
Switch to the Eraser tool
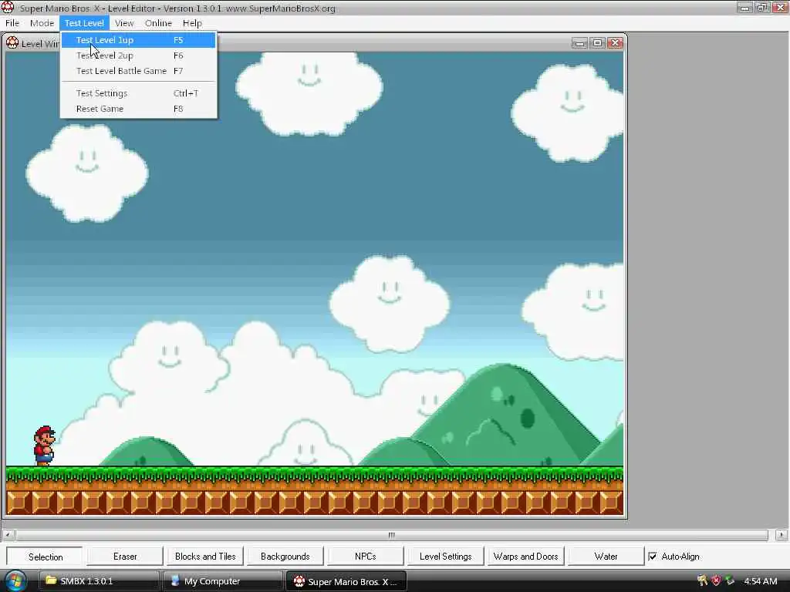click(125, 557)
